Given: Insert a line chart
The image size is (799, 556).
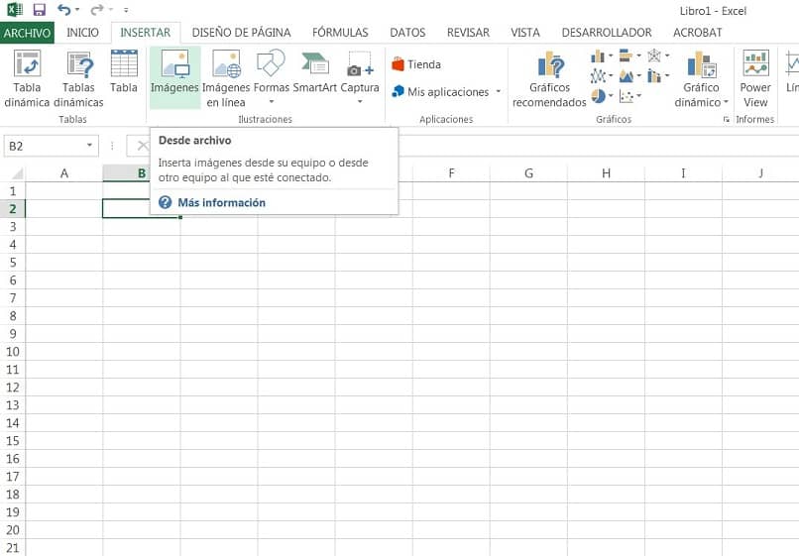Looking at the screenshot, I should point(597,76).
